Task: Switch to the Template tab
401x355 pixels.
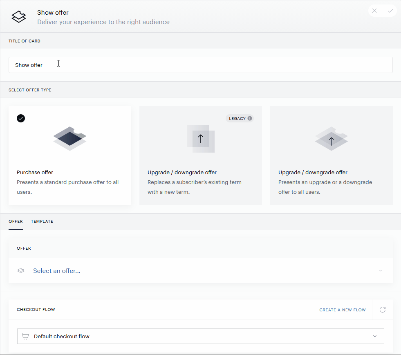Action: 42,221
